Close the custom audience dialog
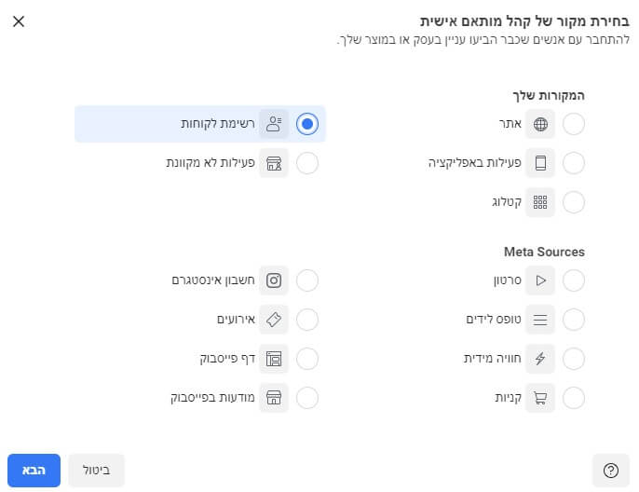Image resolution: width=639 pixels, height=492 pixels. [x=19, y=20]
